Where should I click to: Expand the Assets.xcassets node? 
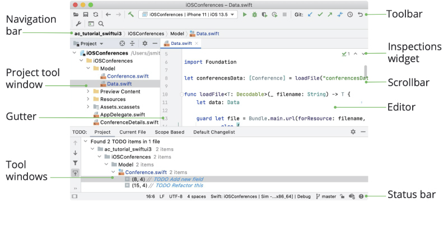point(88,107)
